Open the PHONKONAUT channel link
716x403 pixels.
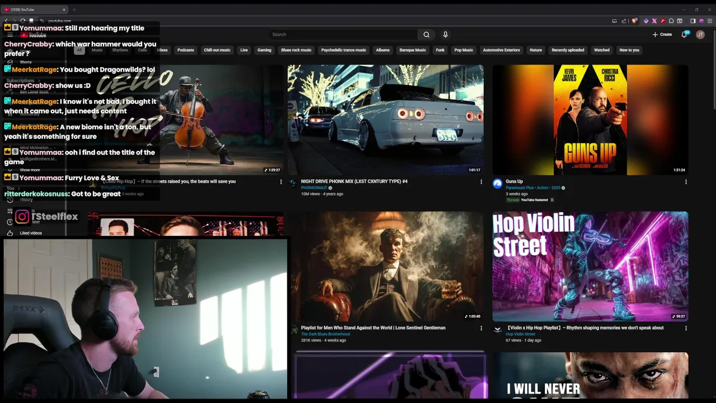314,188
